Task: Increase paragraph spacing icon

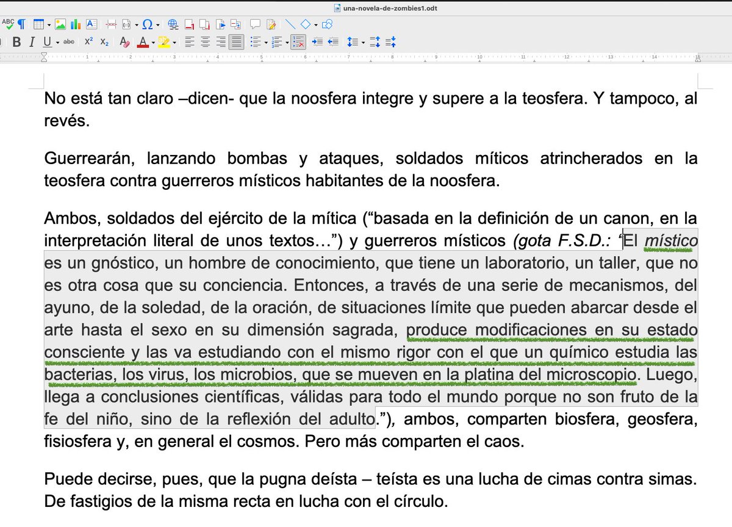Action: [x=375, y=42]
